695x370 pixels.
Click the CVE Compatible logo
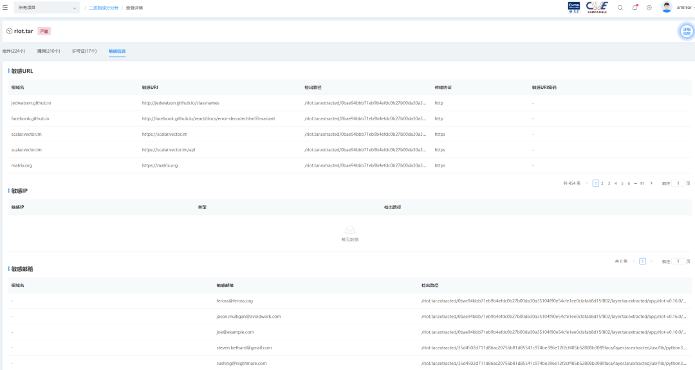coord(597,7)
